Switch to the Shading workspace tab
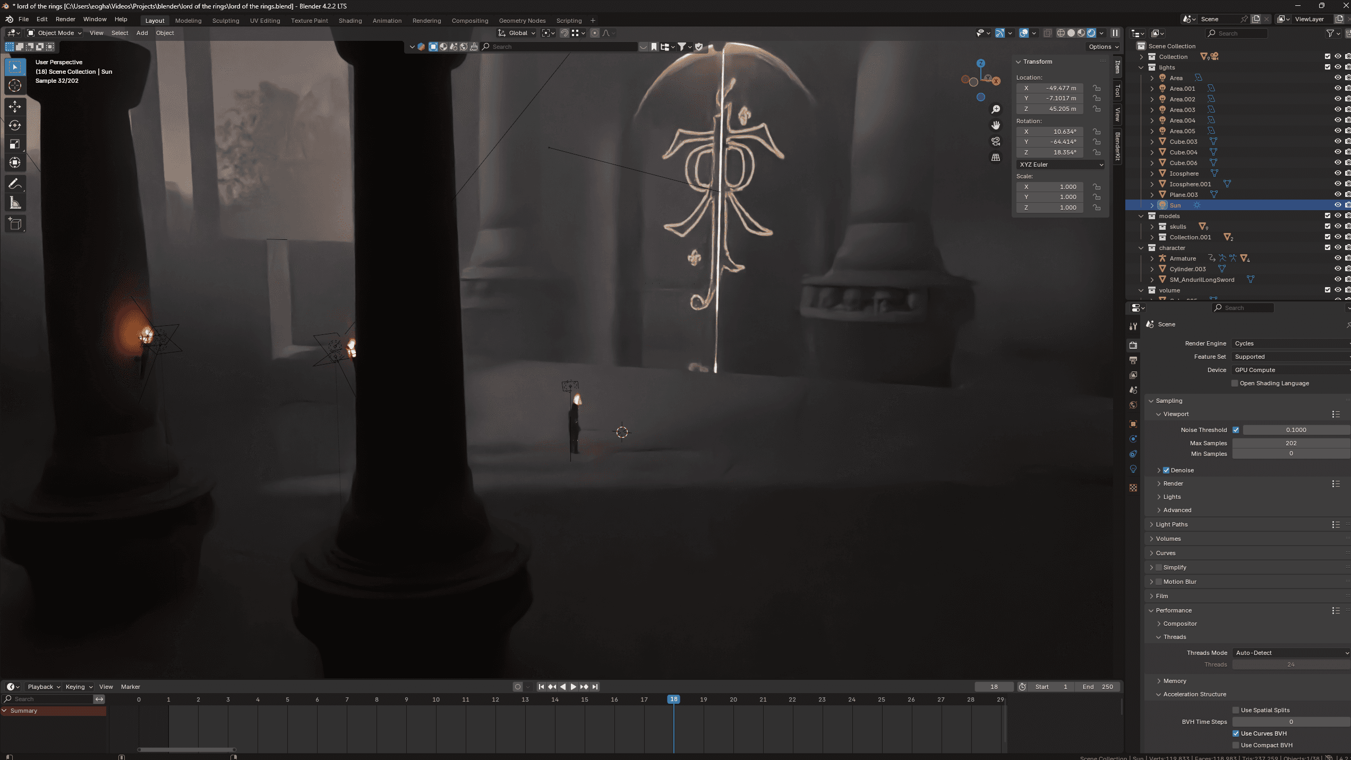1351x760 pixels. (x=350, y=21)
